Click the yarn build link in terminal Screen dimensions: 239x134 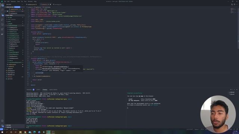pyautogui.click(x=154, y=105)
